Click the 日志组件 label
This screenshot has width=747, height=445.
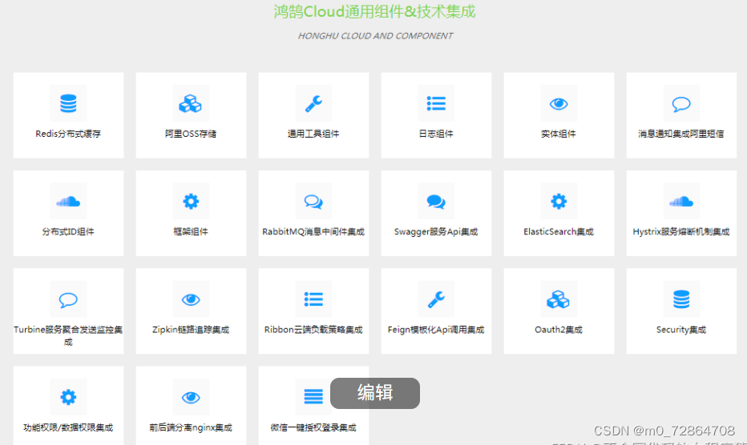click(x=436, y=134)
